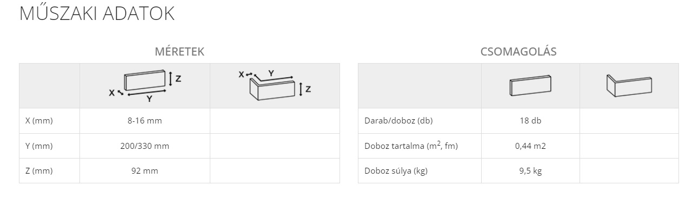The image size is (692, 199).
Task: Select the Y (mm) row label
Action: coord(39,146)
